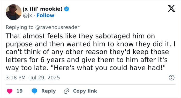The image size is (181, 98).
Task: Click the 'Replying to' label
Action: [20, 27]
